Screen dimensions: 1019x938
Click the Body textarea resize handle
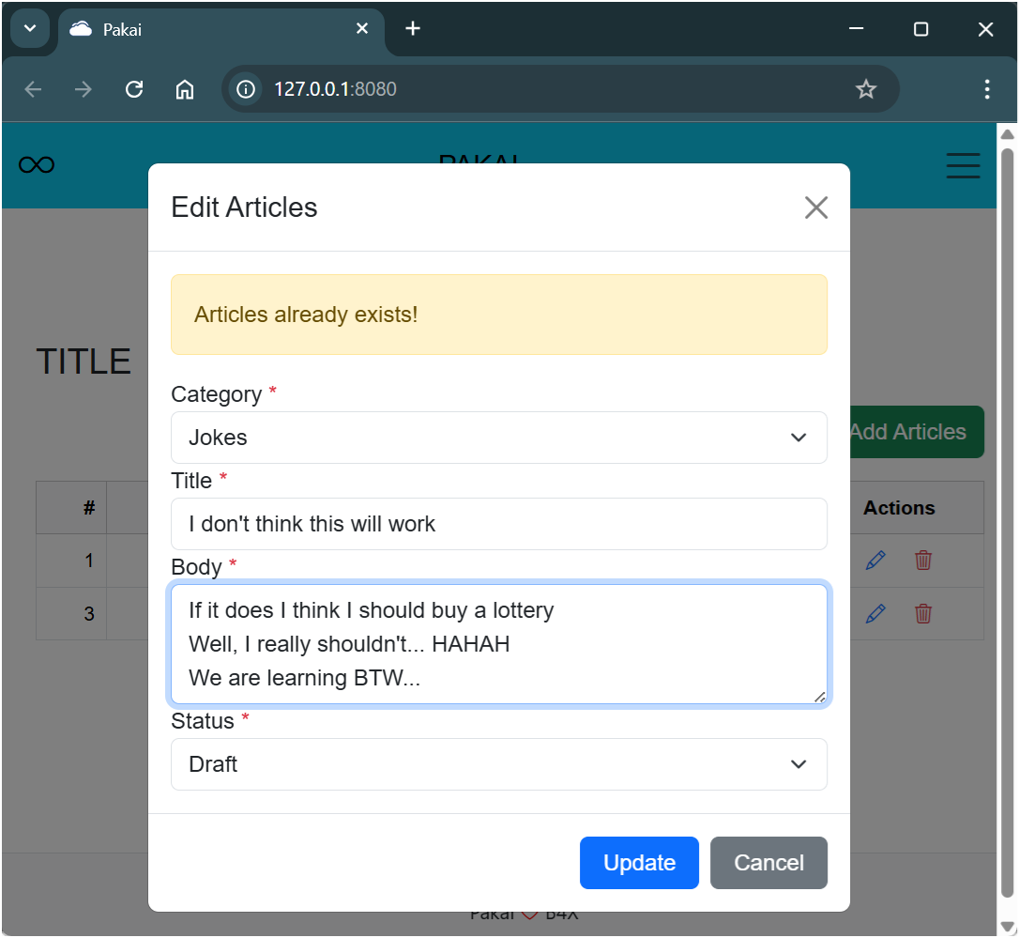tap(819, 697)
